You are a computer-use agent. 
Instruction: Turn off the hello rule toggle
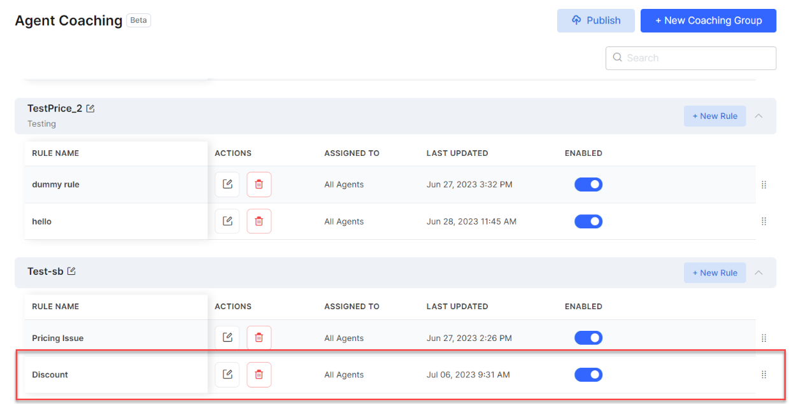tap(588, 221)
